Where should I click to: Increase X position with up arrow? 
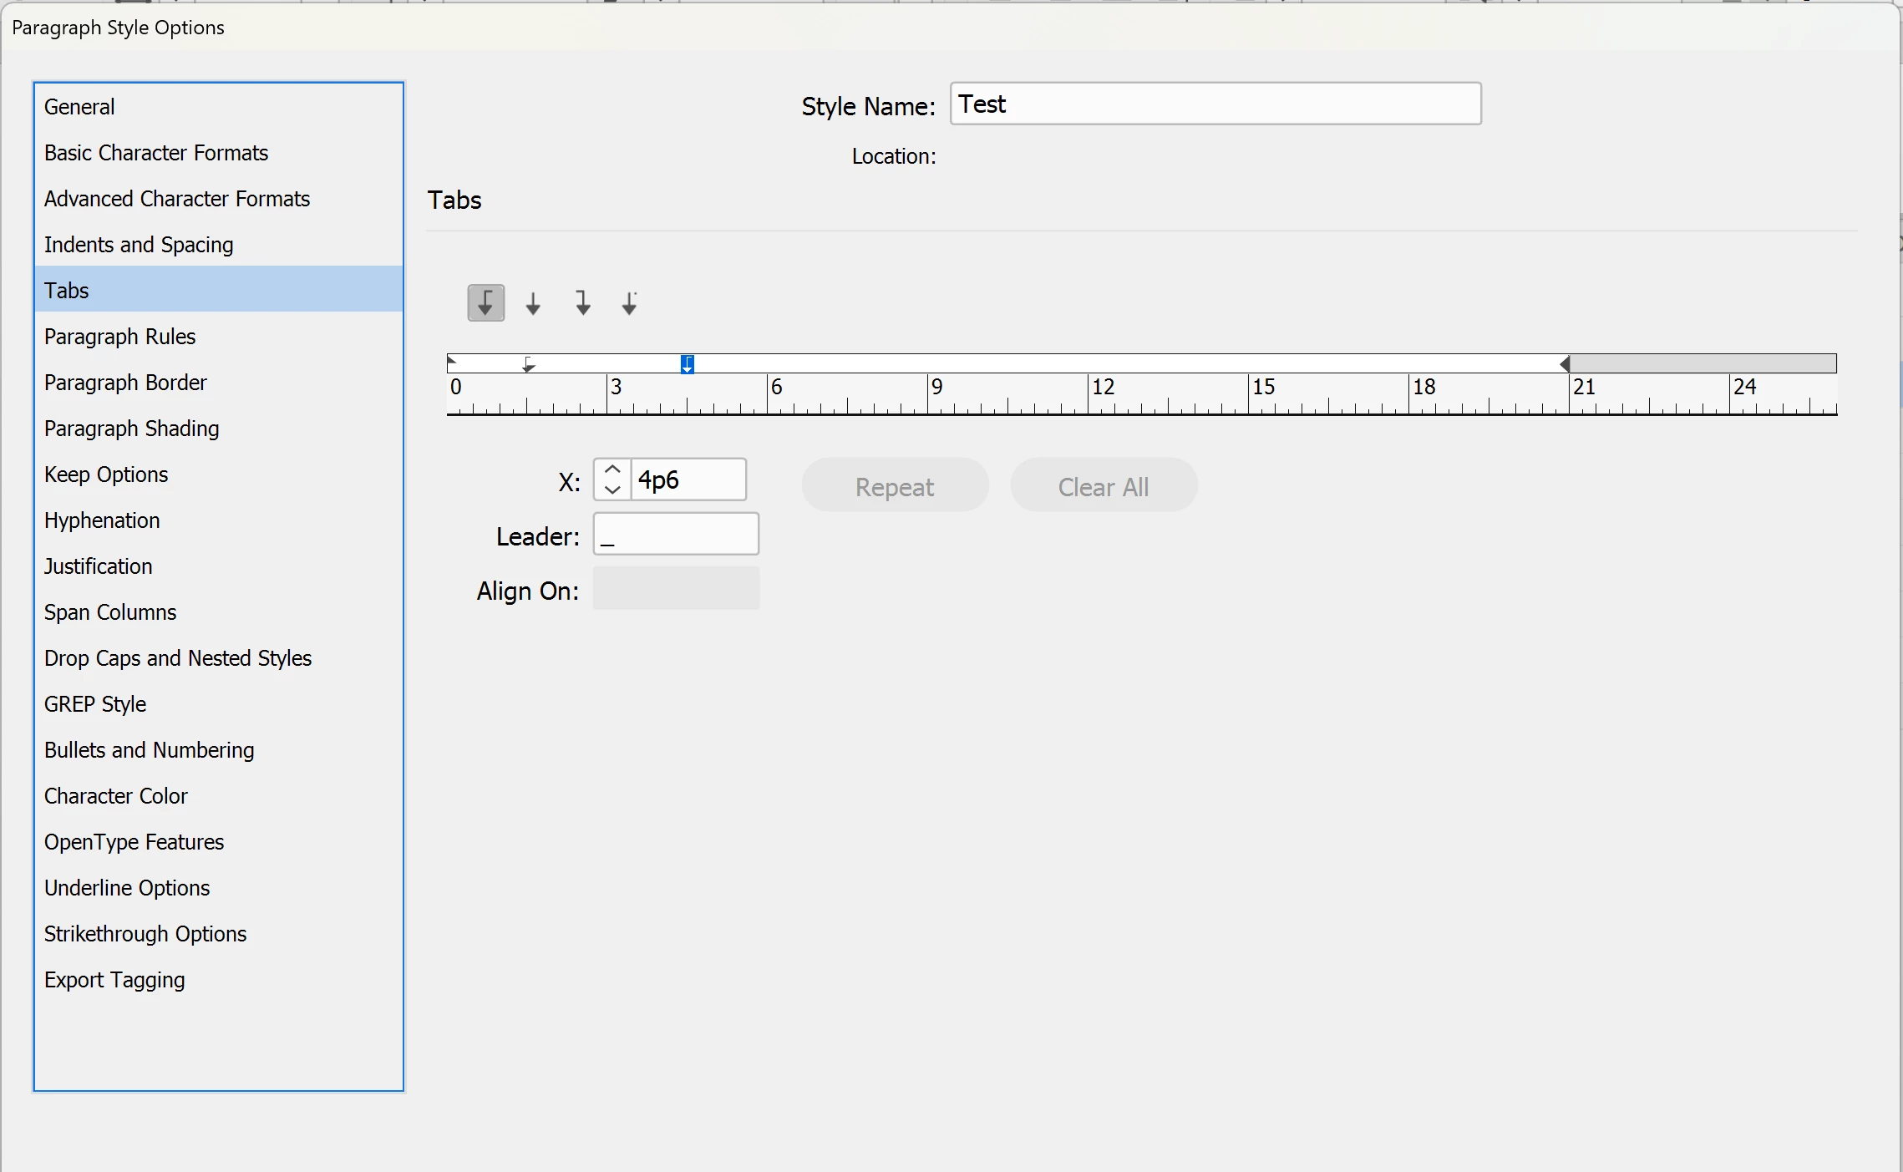point(612,469)
